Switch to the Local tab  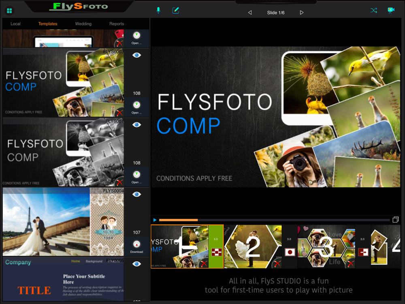(15, 24)
